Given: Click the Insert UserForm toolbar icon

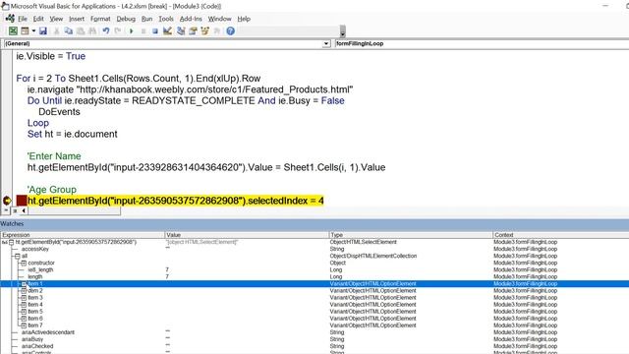Looking at the screenshot, I should (25, 30).
